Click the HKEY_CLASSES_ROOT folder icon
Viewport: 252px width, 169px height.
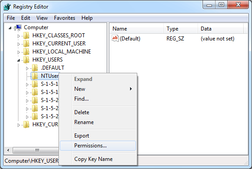tap(26, 36)
